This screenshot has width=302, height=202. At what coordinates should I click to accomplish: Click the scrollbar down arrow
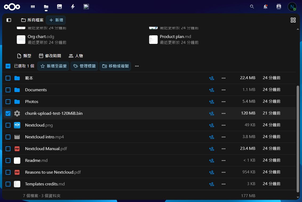pos(298,197)
